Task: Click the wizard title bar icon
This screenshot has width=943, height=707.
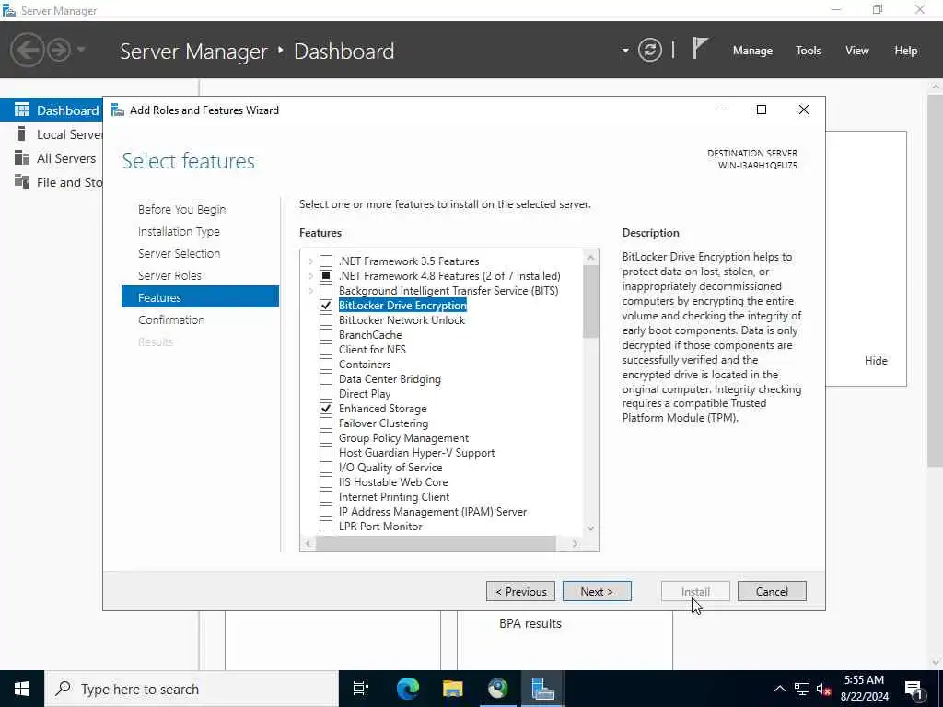Action: [118, 110]
